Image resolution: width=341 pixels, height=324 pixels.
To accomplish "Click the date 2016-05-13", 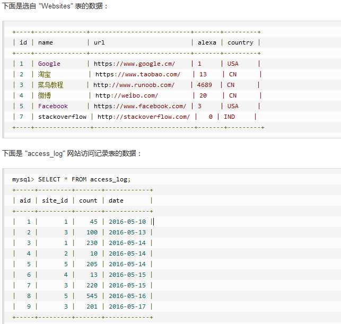I will 127,232.
